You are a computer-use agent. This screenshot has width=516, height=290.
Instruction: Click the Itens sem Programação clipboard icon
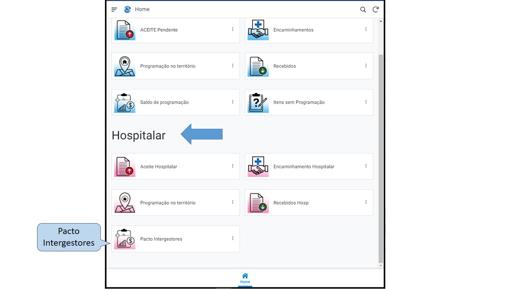[258, 103]
